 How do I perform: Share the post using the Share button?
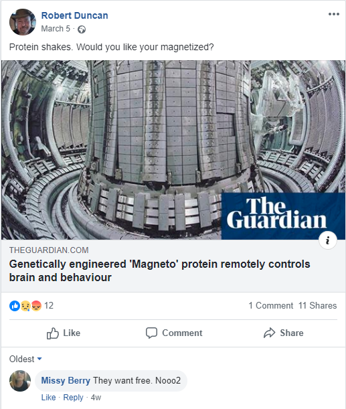pos(283,333)
